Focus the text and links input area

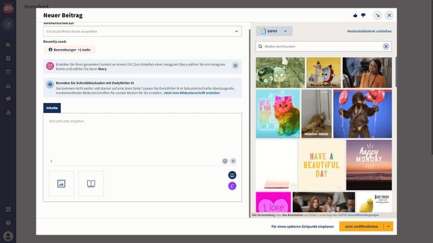[142, 138]
